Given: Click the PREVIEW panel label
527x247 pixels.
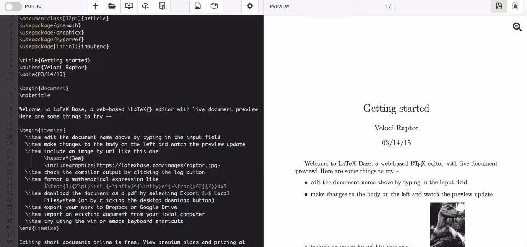Looking at the screenshot, I should 279,7.
